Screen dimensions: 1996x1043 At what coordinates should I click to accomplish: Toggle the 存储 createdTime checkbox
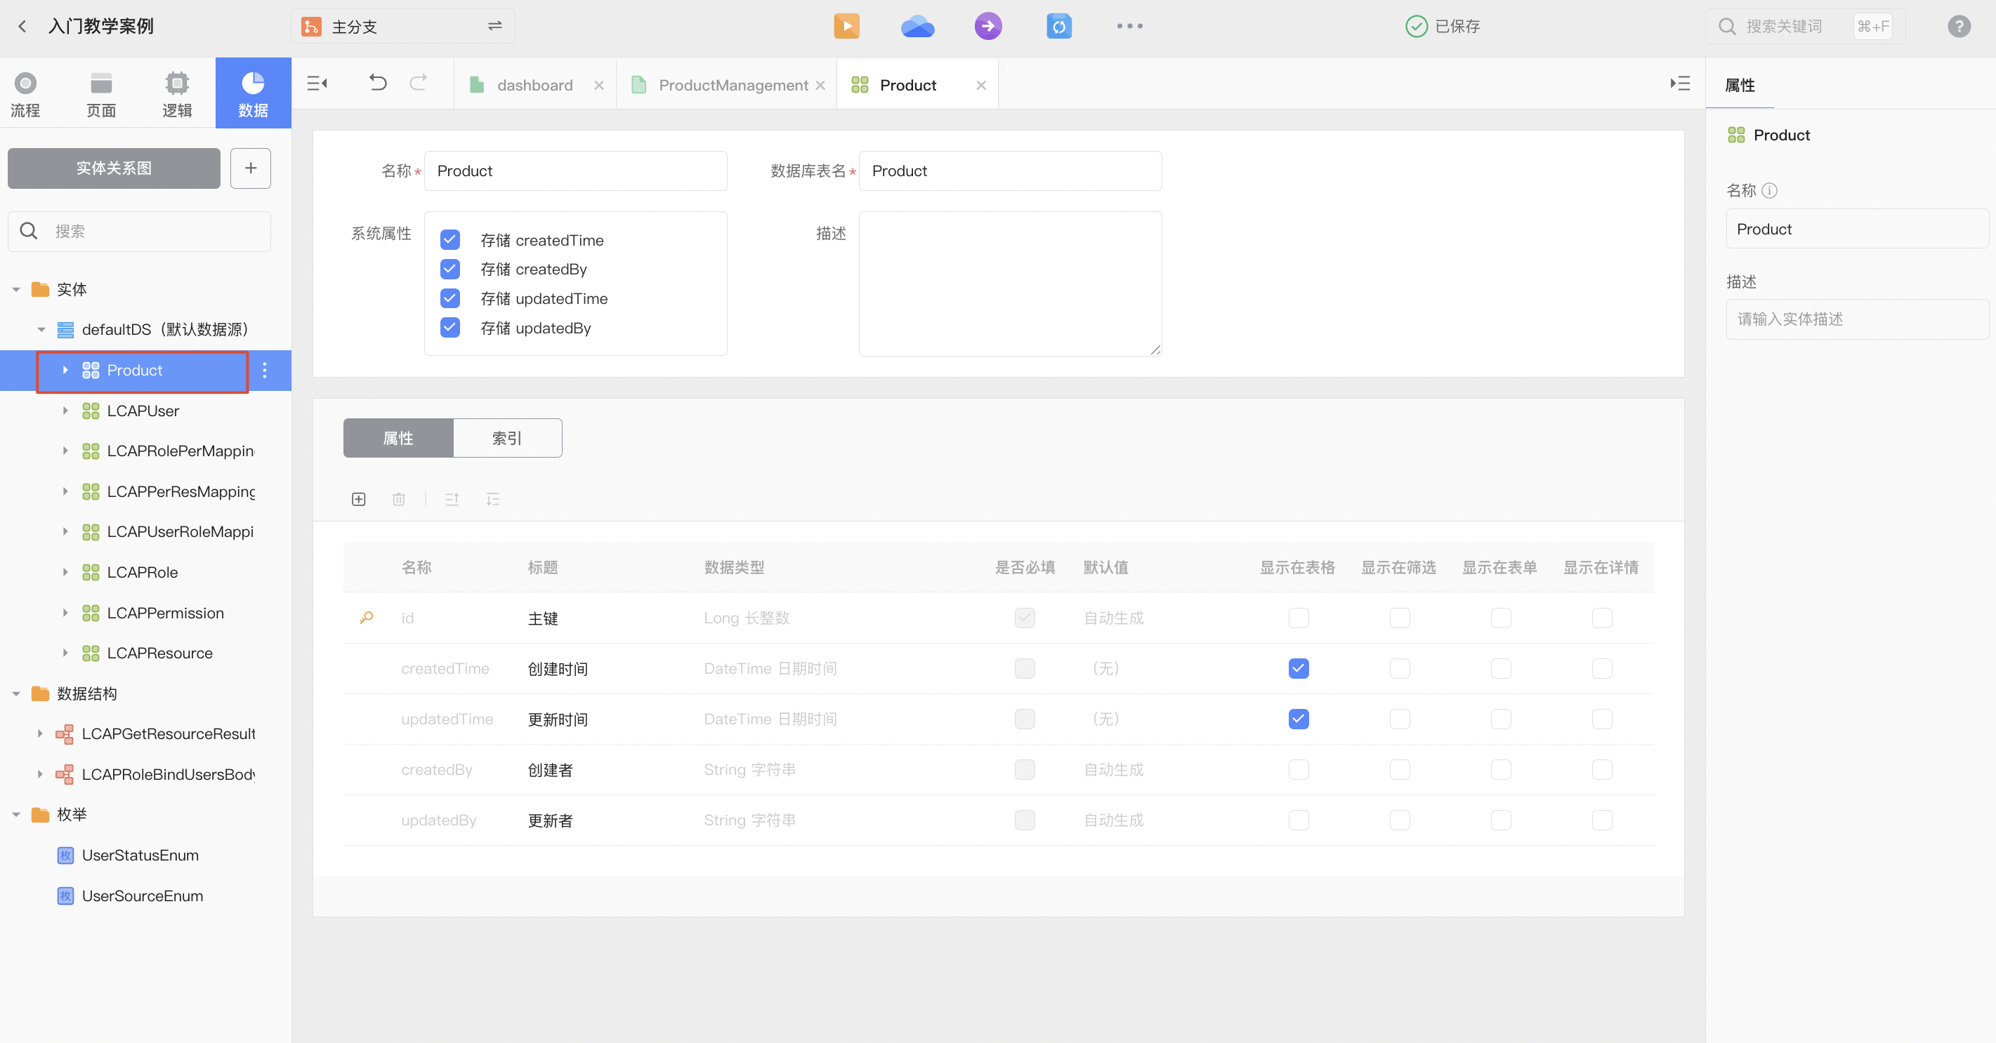point(449,240)
